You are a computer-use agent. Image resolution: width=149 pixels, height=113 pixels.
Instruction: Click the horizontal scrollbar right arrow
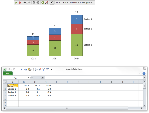tap(142, 108)
